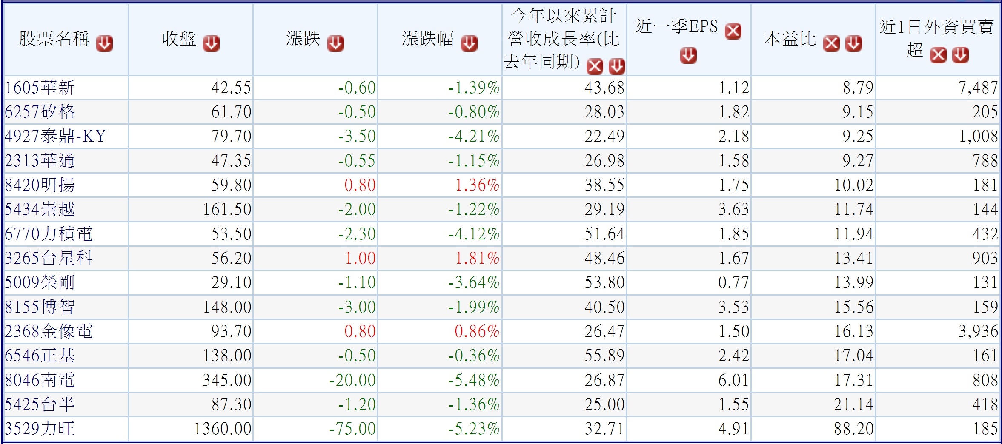Sort by 漲跌幅 using arrow icon

[x=469, y=43]
